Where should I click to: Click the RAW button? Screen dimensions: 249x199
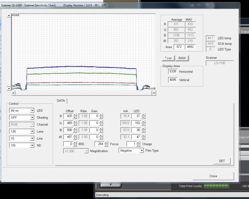coord(182,58)
